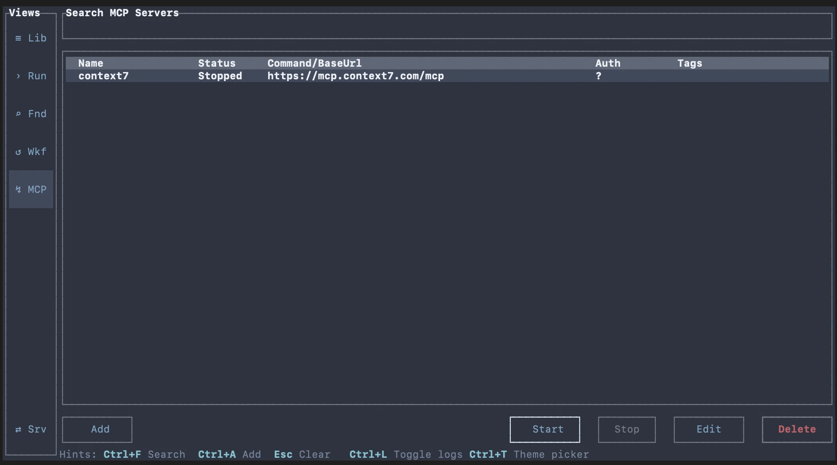This screenshot has height=465, width=837.
Task: Click the hamburger glyph beside Lib
Action: (18, 38)
